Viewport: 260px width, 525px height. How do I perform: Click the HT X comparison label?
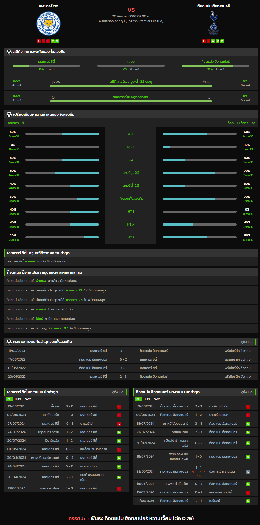(131, 224)
